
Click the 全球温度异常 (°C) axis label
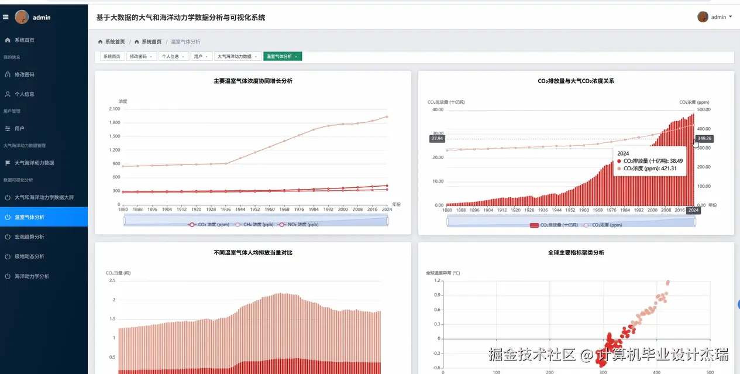point(443,273)
